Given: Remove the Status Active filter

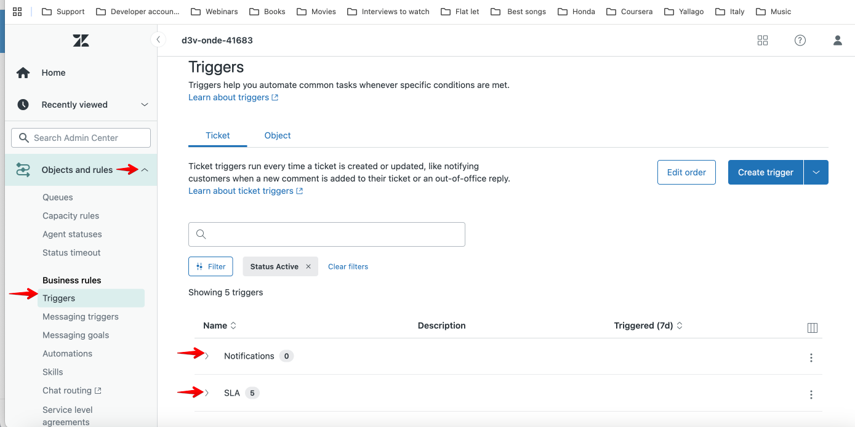Looking at the screenshot, I should pyautogui.click(x=308, y=266).
